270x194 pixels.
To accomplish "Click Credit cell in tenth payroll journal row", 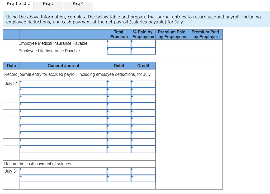I will click(x=143, y=149).
